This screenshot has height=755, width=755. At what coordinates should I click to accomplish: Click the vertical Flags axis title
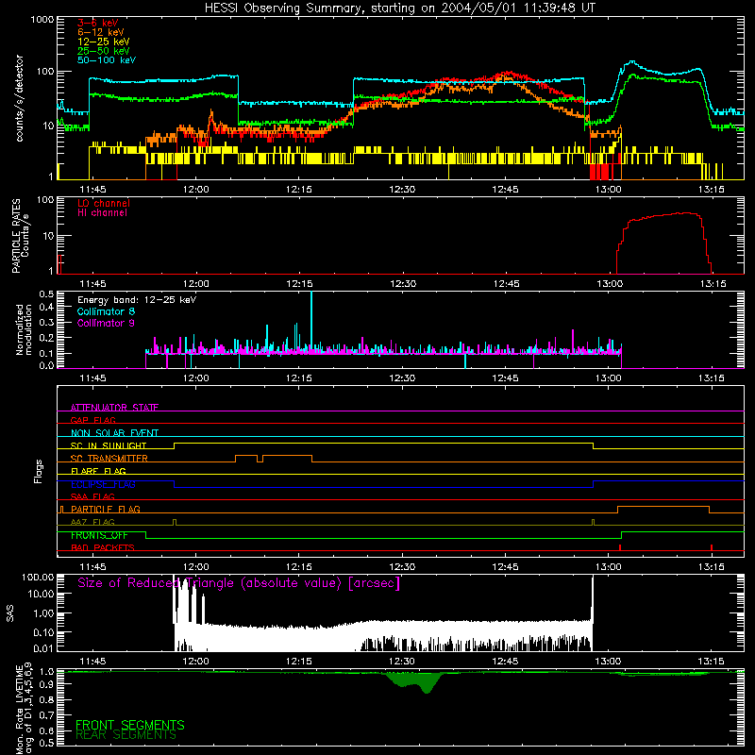39,471
